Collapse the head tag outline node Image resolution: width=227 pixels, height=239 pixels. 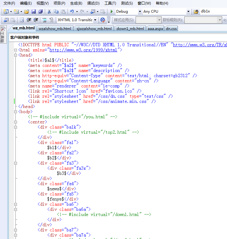point(15,55)
